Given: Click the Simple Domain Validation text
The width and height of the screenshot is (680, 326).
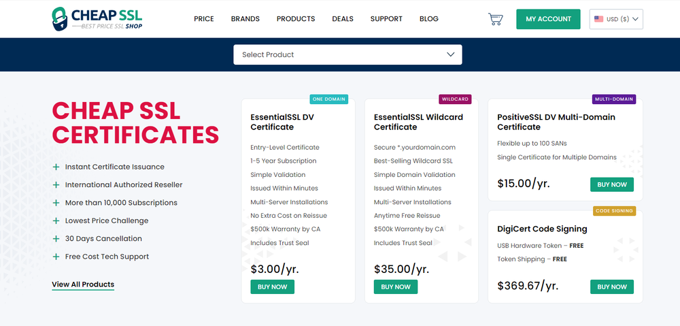Looking at the screenshot, I should (x=415, y=175).
